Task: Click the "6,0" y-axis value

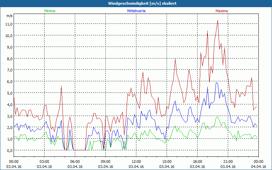Action: [10, 81]
